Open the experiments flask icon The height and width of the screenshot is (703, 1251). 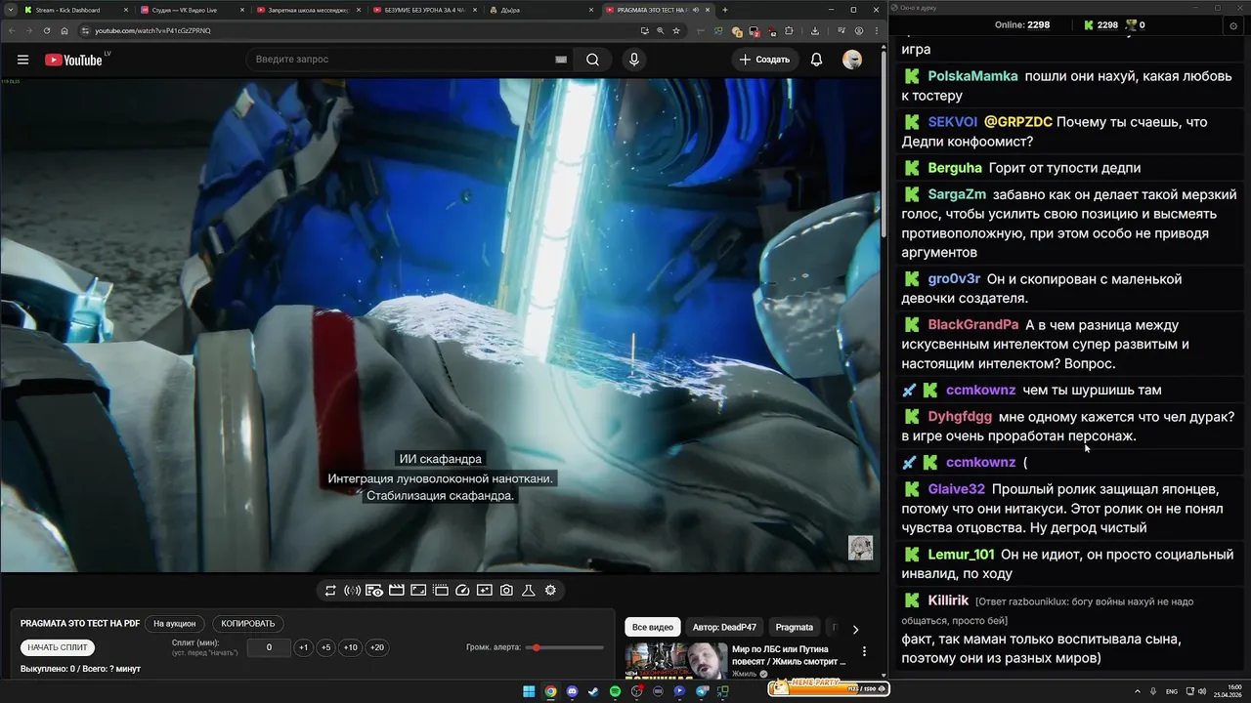pyautogui.click(x=528, y=590)
